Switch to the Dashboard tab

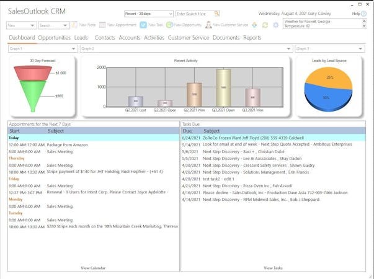(x=22, y=38)
